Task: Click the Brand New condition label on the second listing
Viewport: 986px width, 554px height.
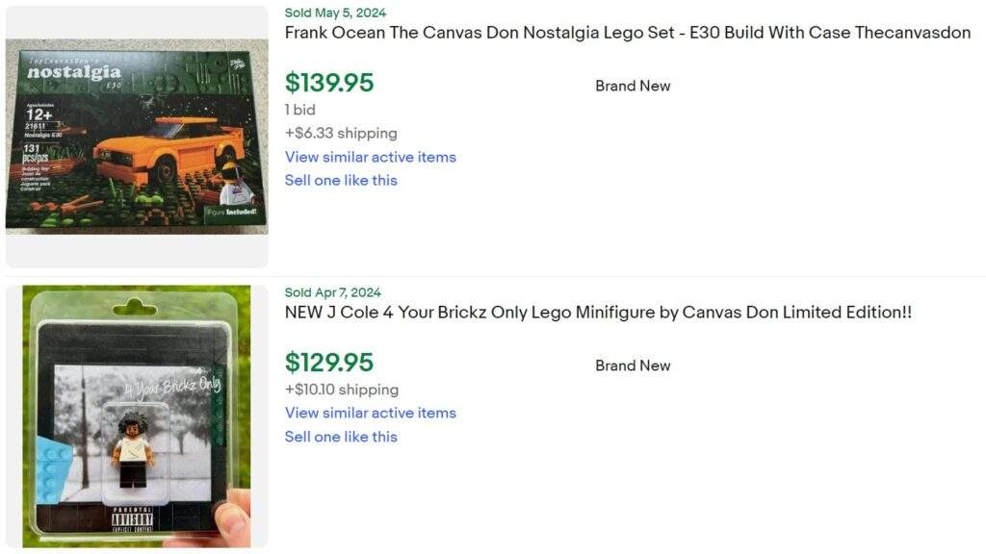Action: click(x=632, y=365)
